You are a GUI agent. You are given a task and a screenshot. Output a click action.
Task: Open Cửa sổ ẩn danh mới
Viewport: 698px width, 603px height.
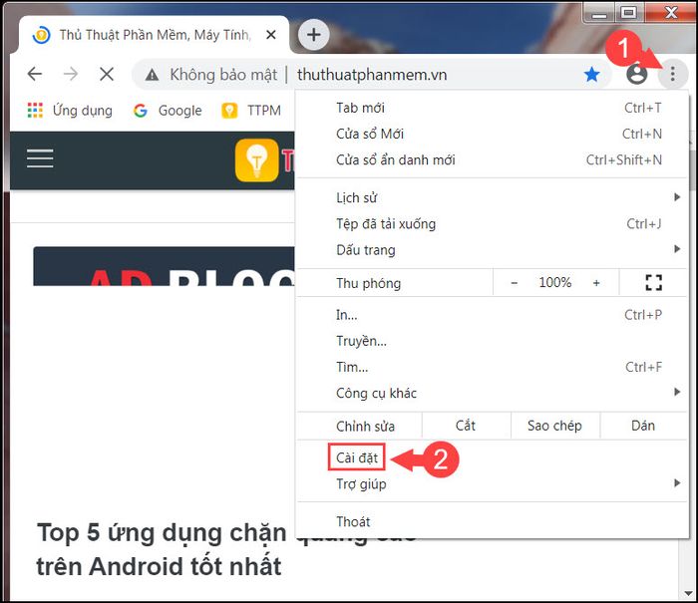(x=492, y=159)
